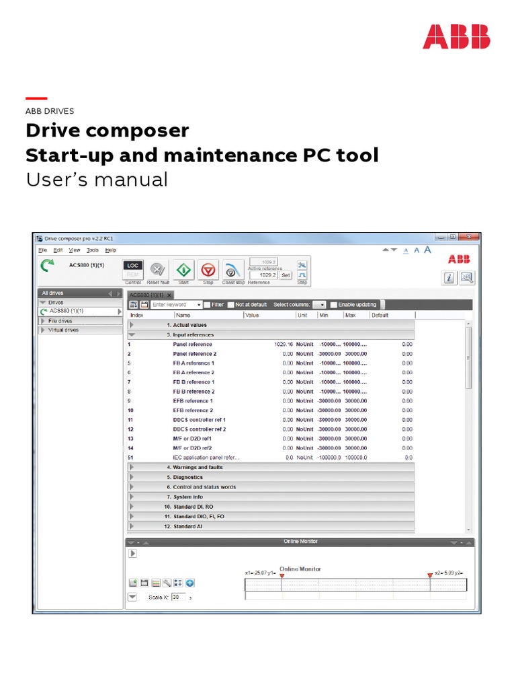This screenshot has width=516, height=689.
Task: Click the left arrow in All drives header
Action: click(x=111, y=293)
